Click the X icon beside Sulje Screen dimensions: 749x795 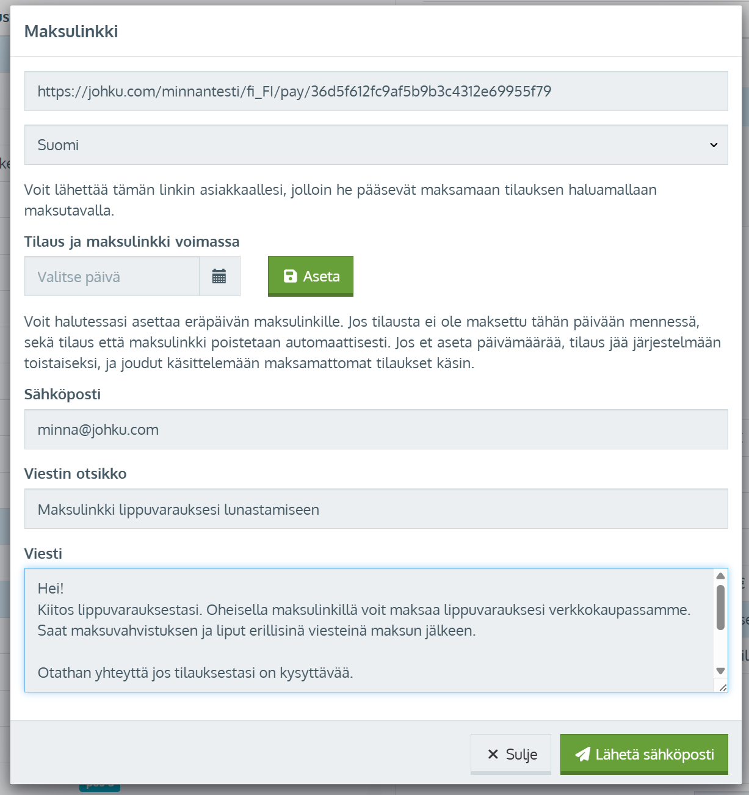(x=493, y=754)
